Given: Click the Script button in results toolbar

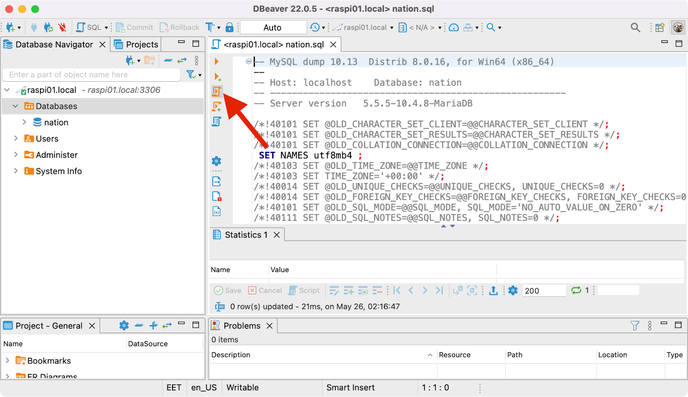Looking at the screenshot, I should tap(304, 291).
